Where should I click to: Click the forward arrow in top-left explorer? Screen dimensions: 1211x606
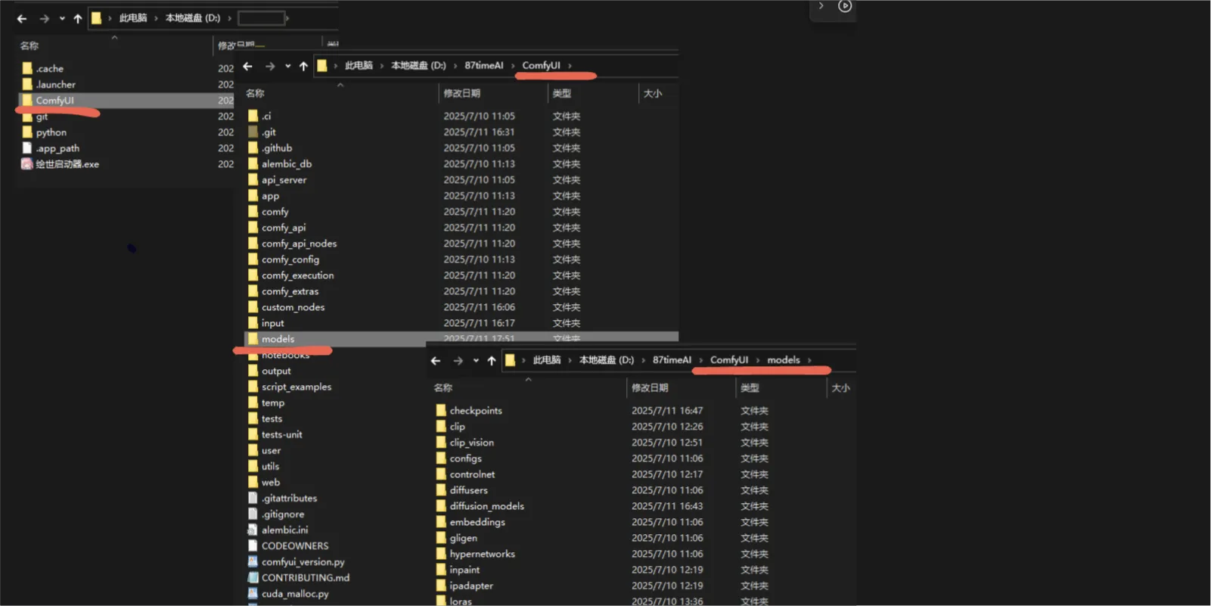44,19
